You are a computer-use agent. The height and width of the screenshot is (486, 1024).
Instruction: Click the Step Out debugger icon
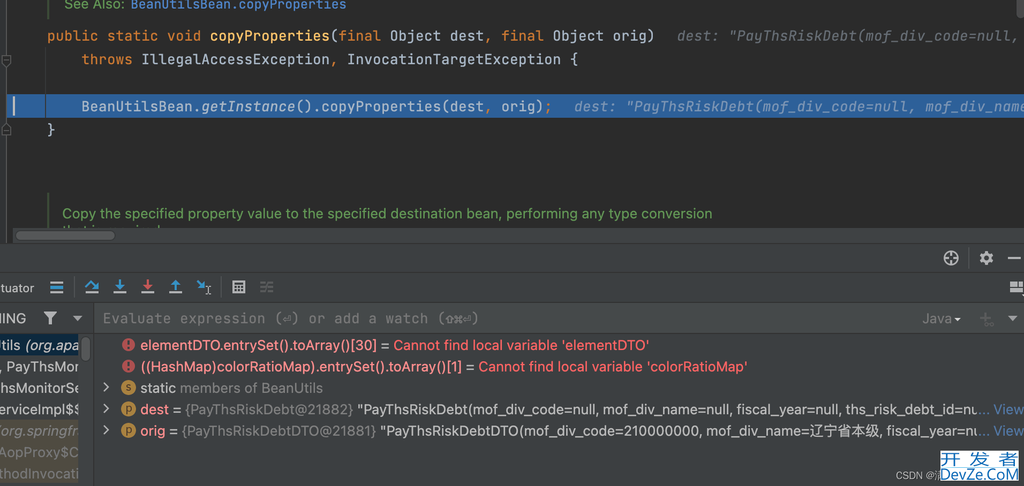pos(176,287)
